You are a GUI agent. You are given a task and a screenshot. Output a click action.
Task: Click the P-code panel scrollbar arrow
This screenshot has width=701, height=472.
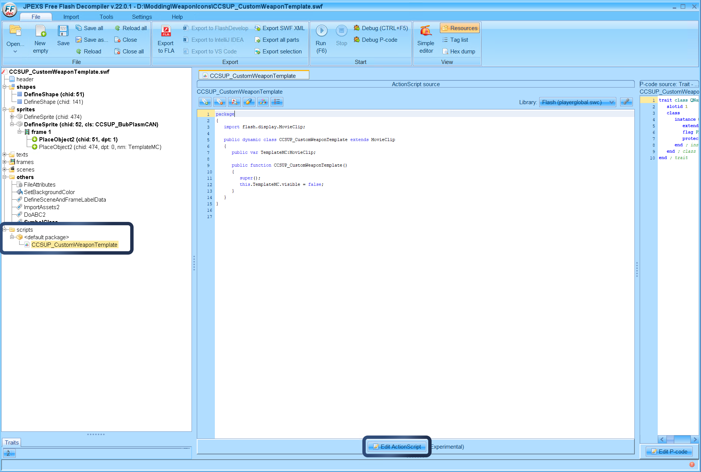pyautogui.click(x=662, y=439)
